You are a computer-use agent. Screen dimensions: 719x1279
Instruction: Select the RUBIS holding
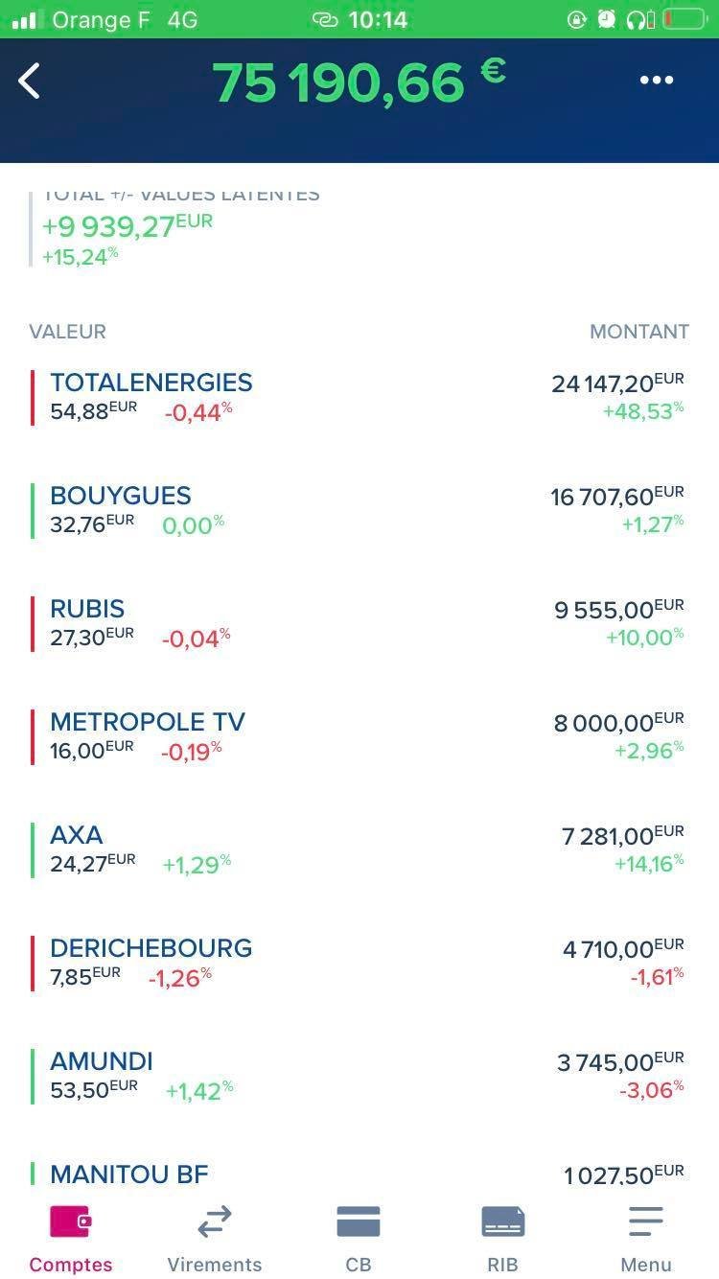click(x=87, y=609)
